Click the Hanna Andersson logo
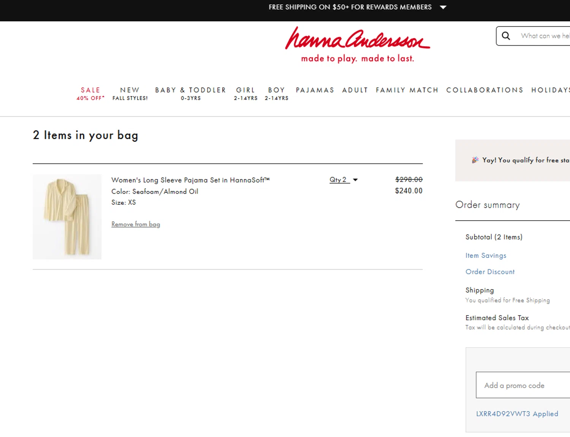The image size is (570, 437). tap(358, 38)
